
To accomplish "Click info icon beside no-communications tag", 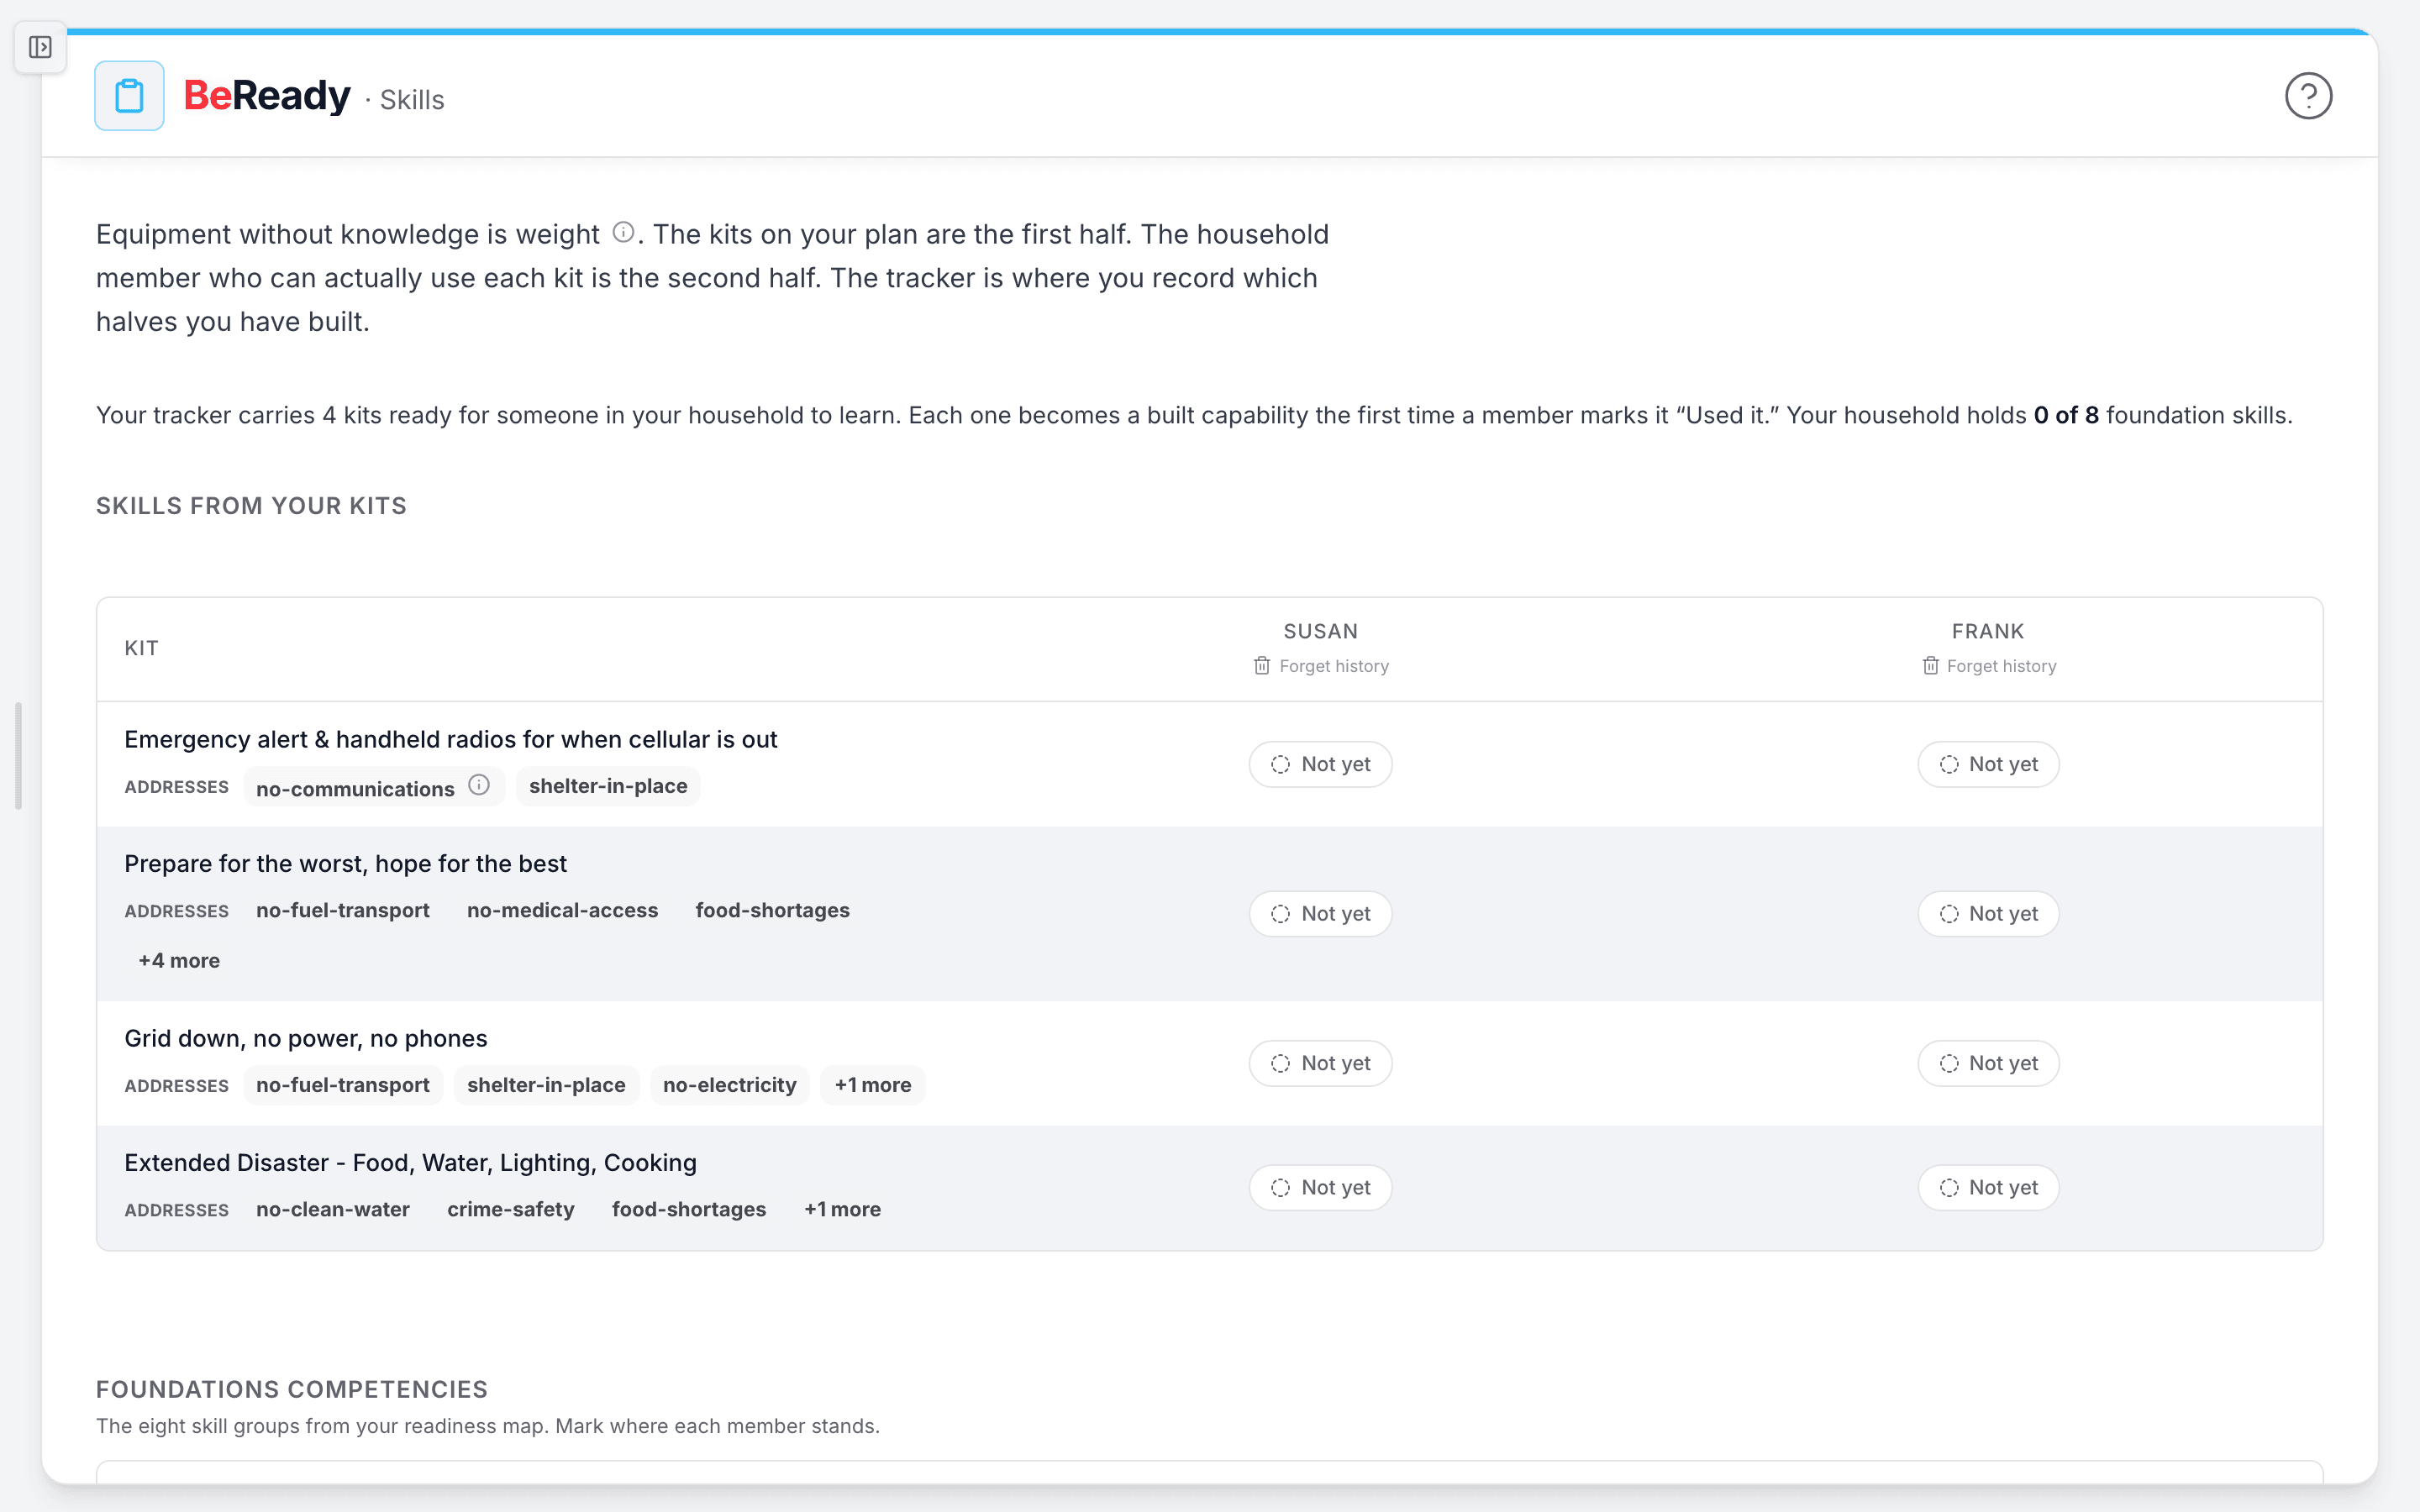I will click(x=479, y=785).
